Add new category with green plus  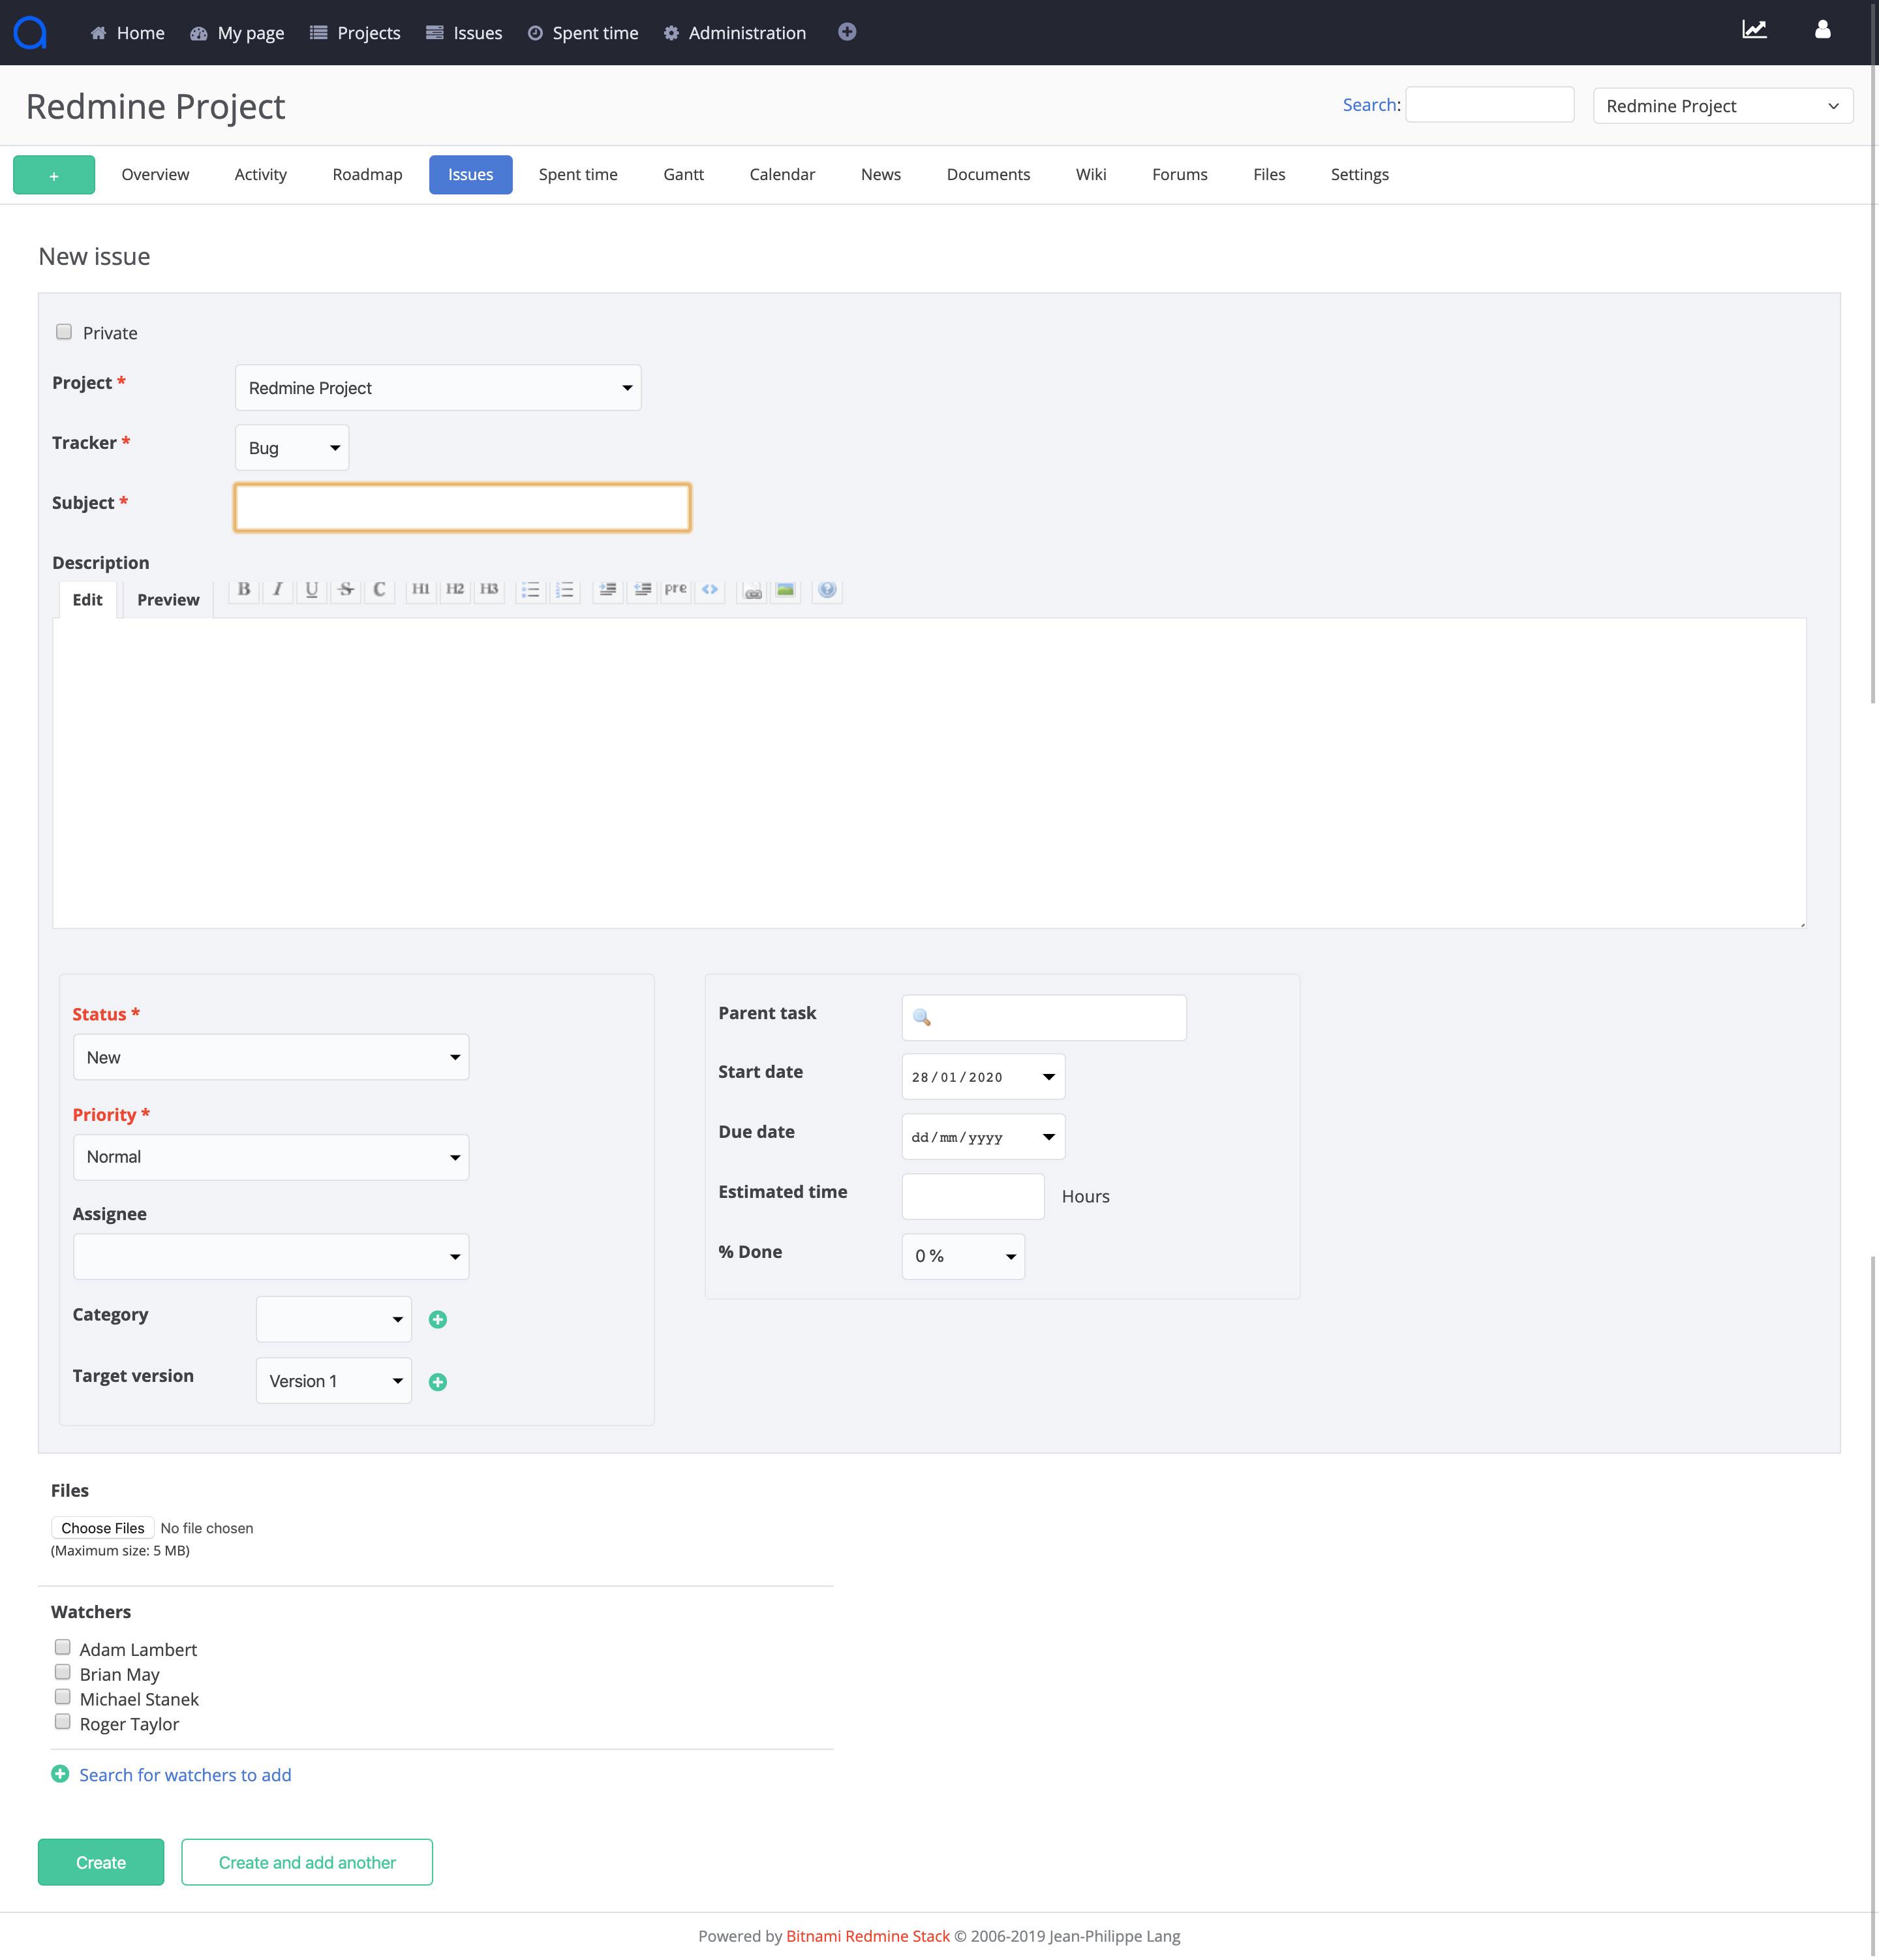tap(438, 1320)
